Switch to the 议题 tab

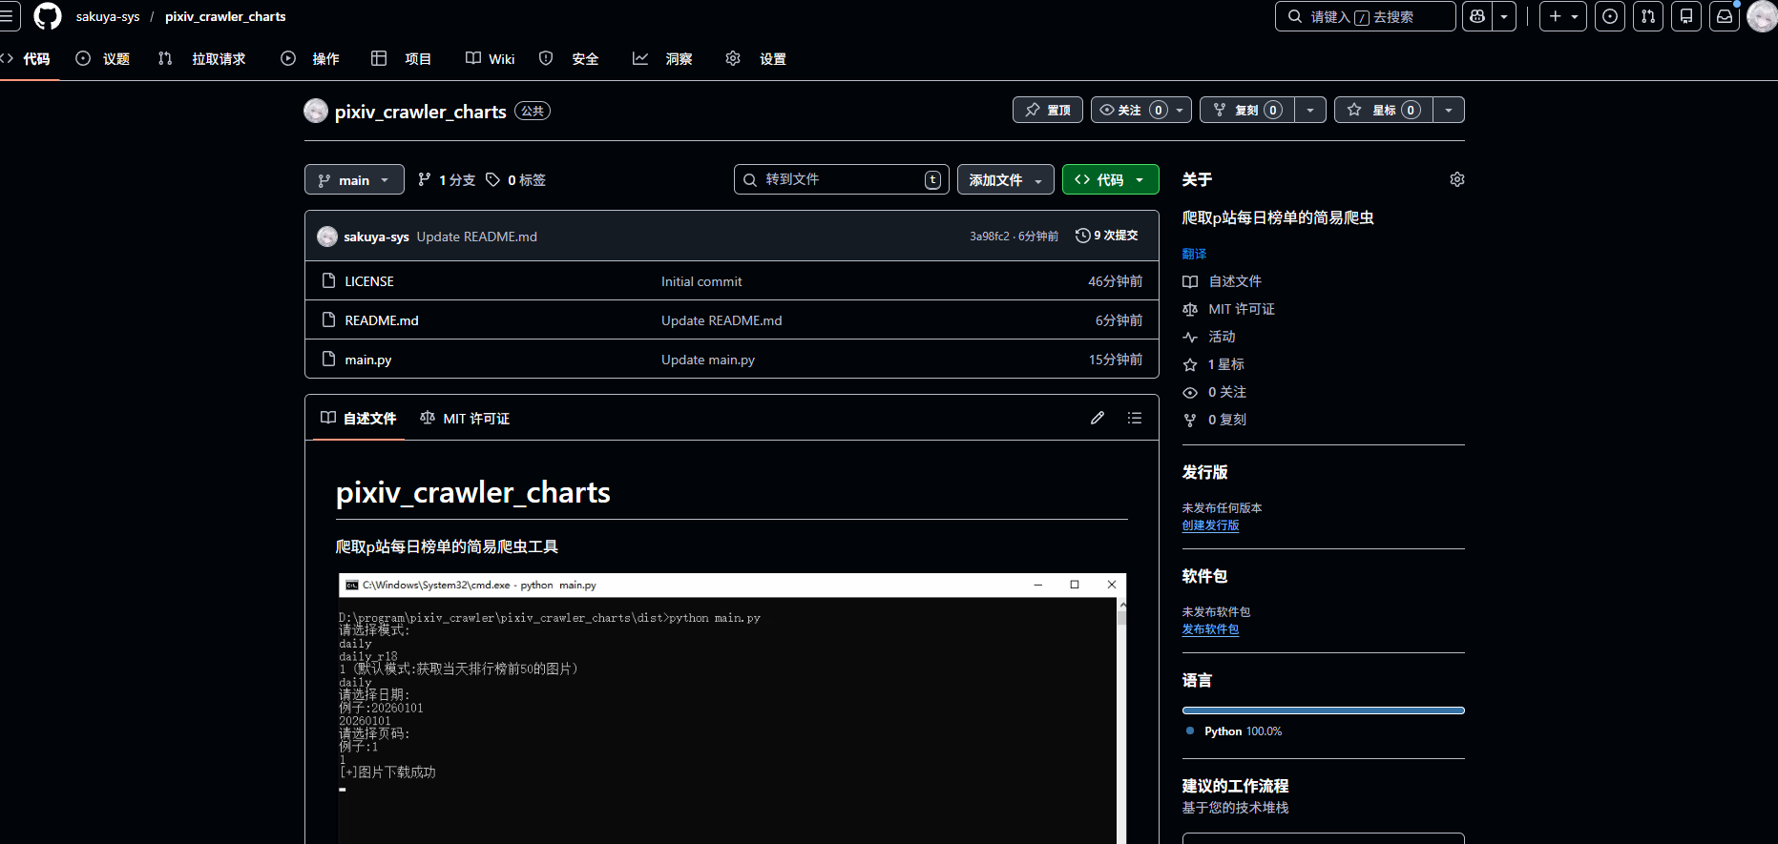[x=103, y=59]
